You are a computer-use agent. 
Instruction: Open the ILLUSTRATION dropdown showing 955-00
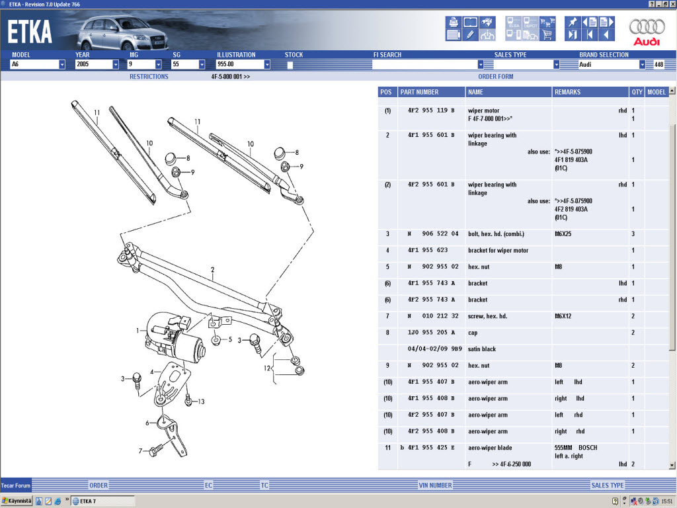click(x=267, y=65)
